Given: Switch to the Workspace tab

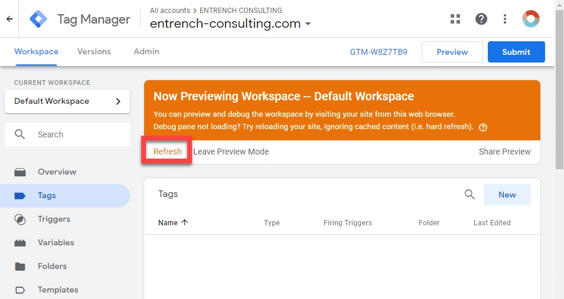Looking at the screenshot, I should [37, 52].
